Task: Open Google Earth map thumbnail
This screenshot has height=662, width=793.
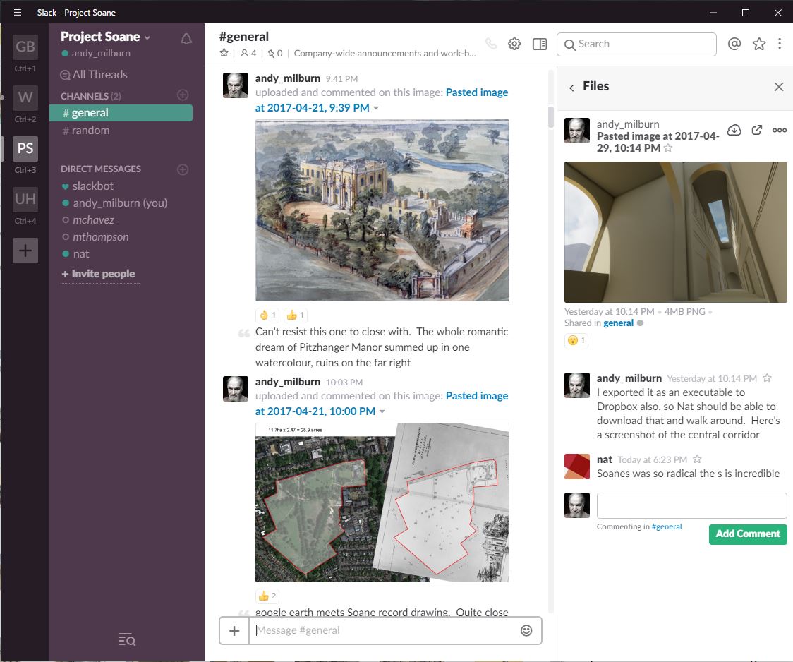Action: coord(382,502)
